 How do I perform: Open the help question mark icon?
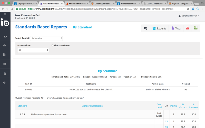click(4, 83)
